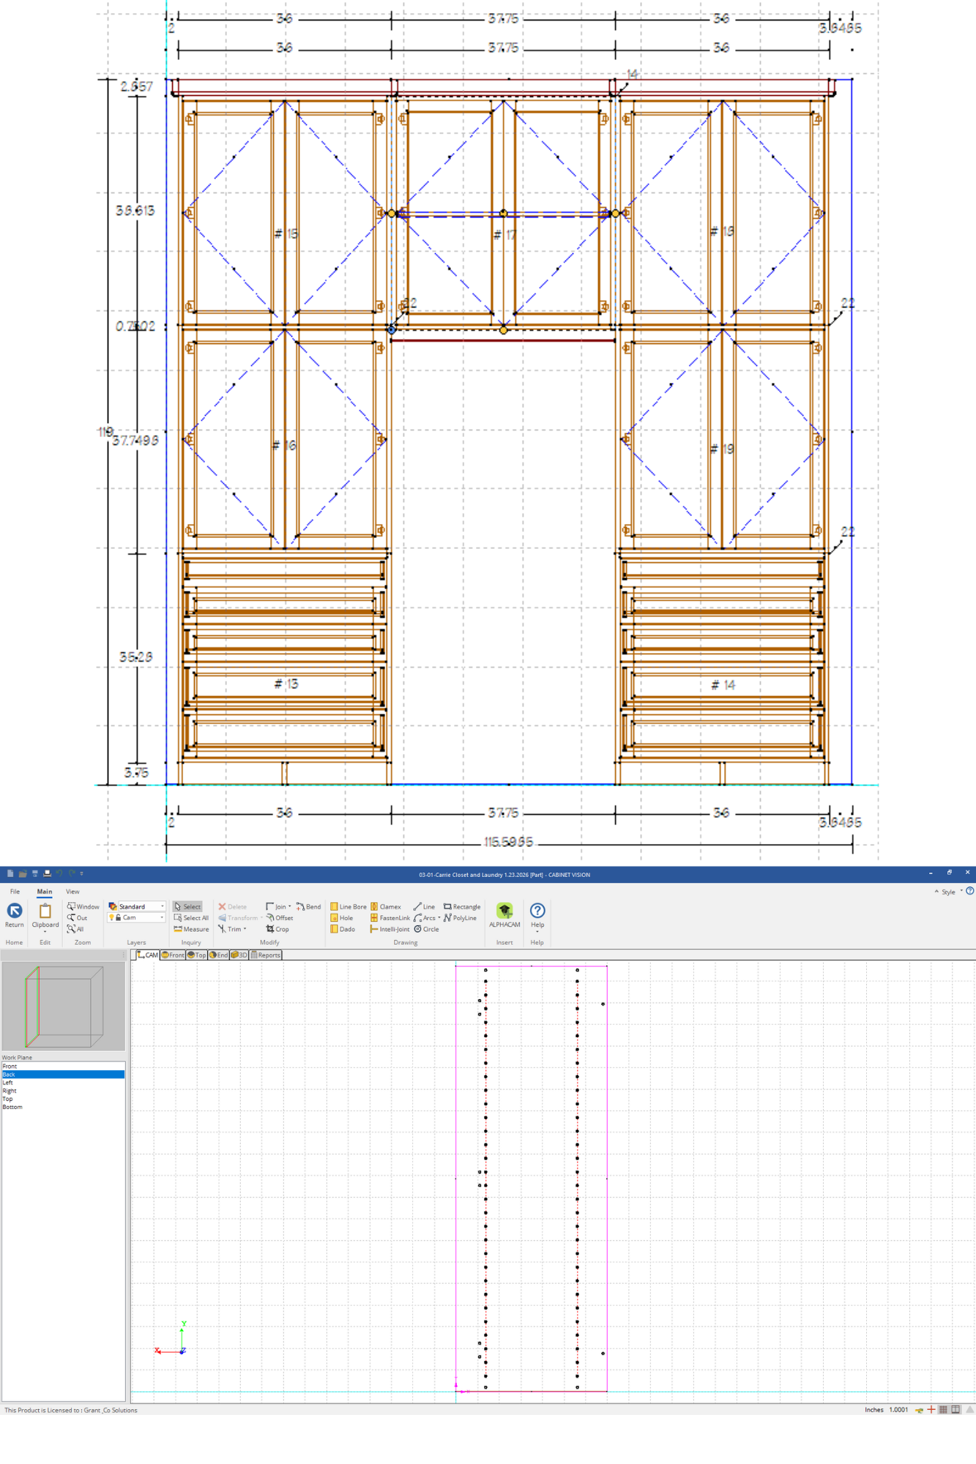Open Help from ribbon Help group
The width and height of the screenshot is (976, 1464).
(537, 915)
